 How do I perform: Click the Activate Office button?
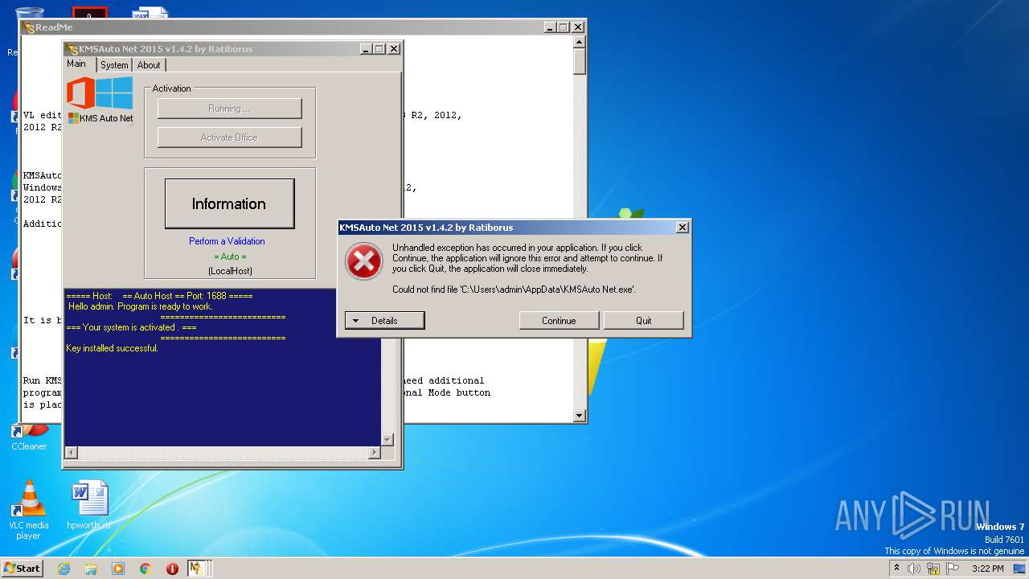click(x=229, y=138)
